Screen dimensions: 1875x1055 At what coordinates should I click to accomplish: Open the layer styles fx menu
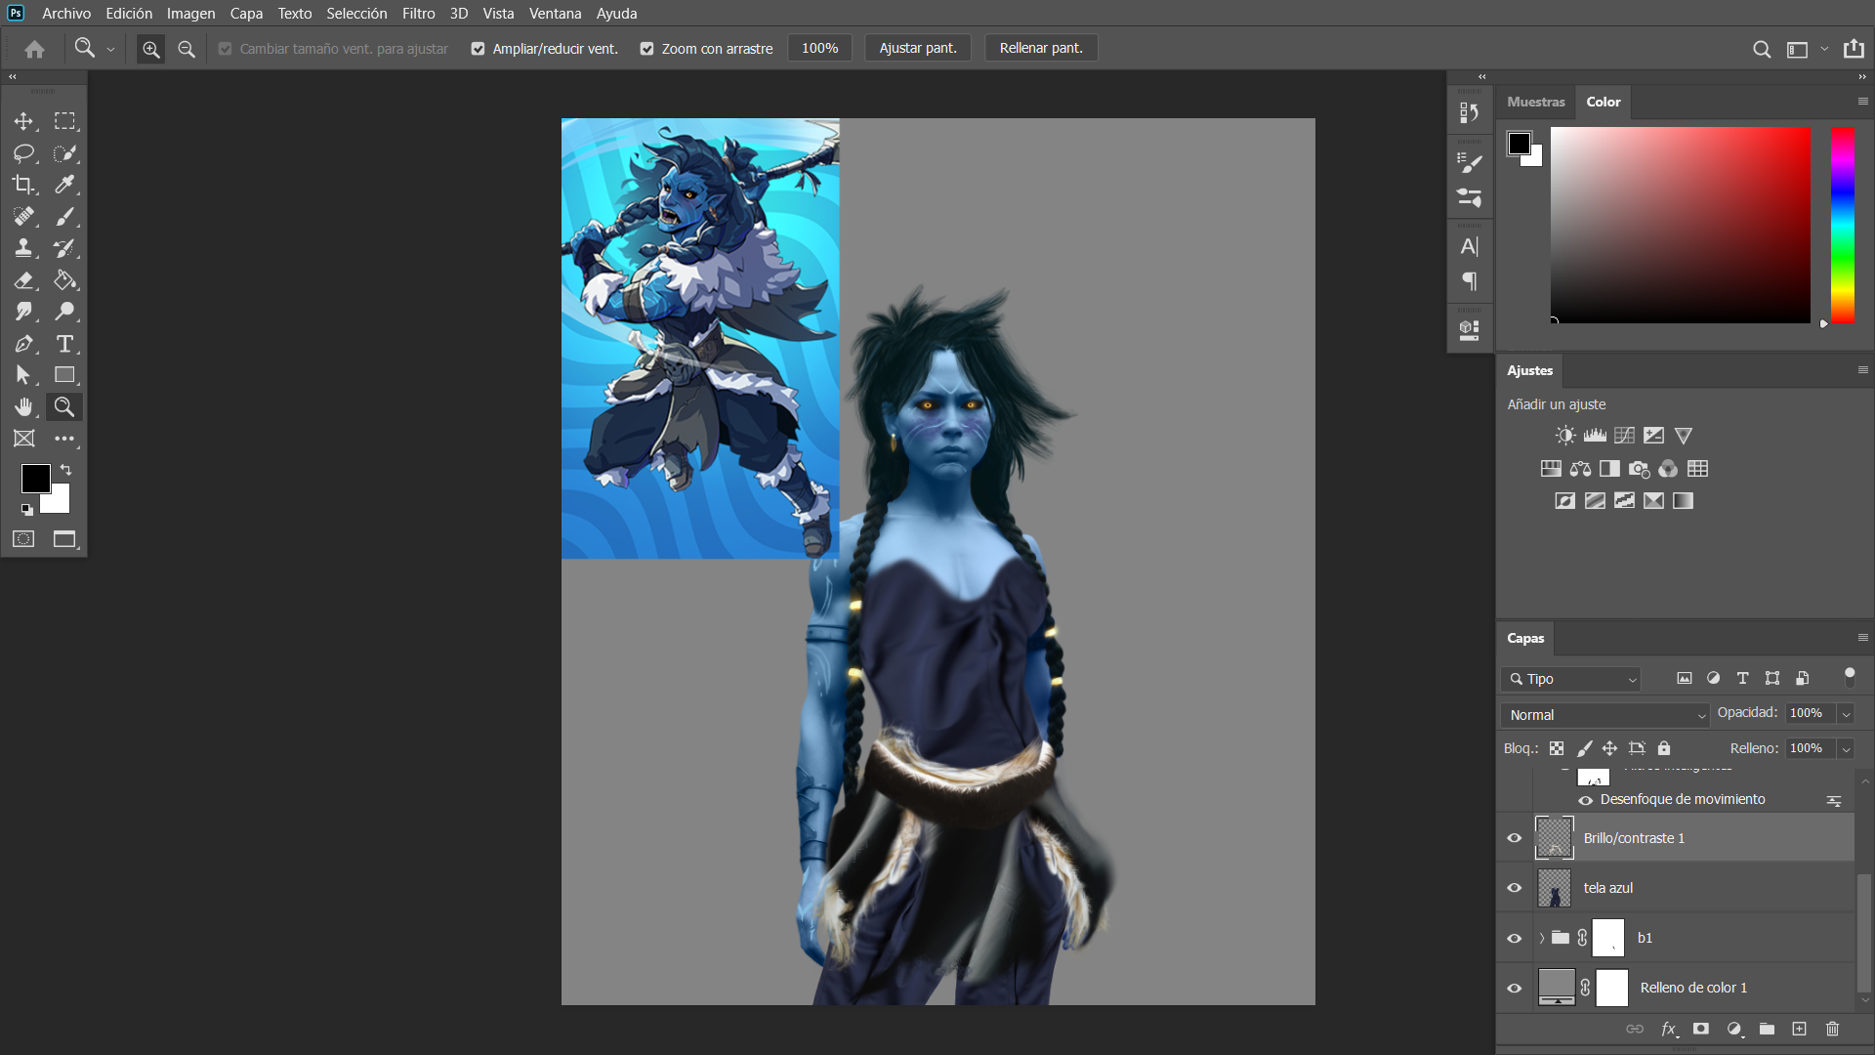coord(1669,1029)
